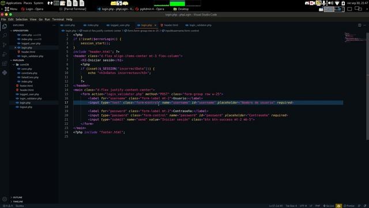Screen dimensions: 369x208
Task: Click the notifications bell in status bar
Action: click(365, 206)
